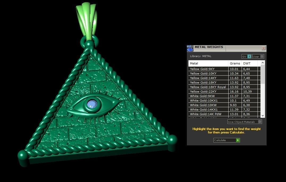Screen dimensions: 286x182
Task: Close the Metal Weights panel
Action: coord(263,48)
